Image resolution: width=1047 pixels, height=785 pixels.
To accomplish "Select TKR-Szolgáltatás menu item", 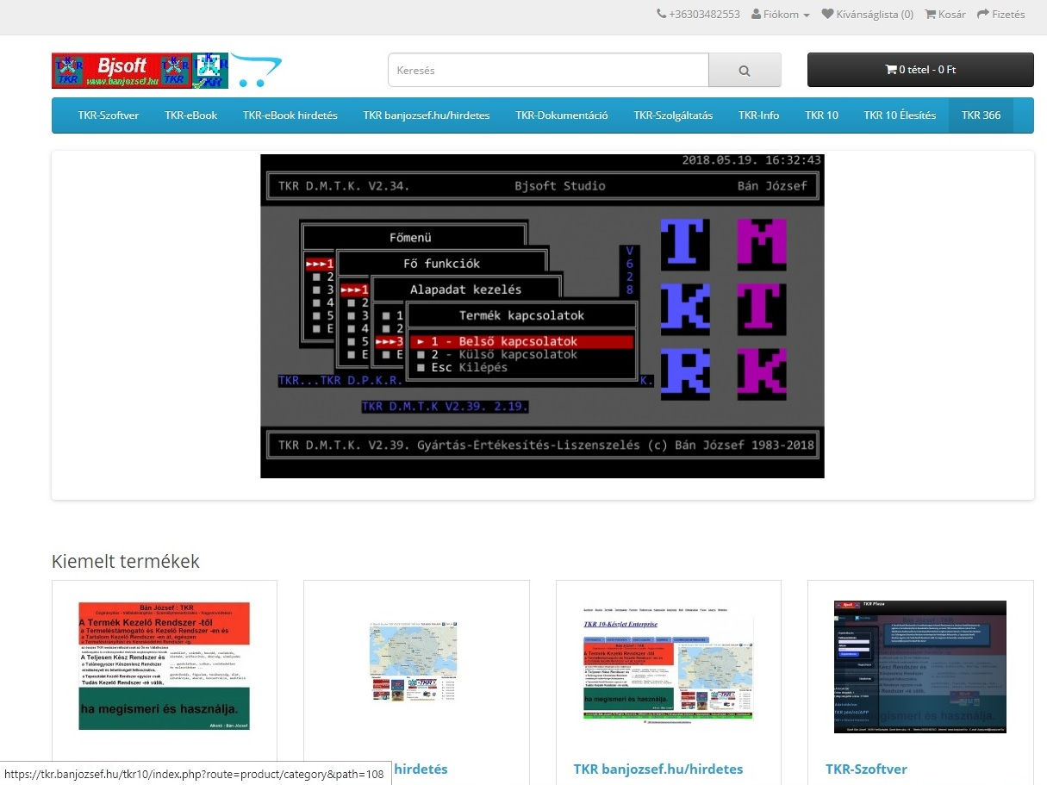I will (673, 115).
